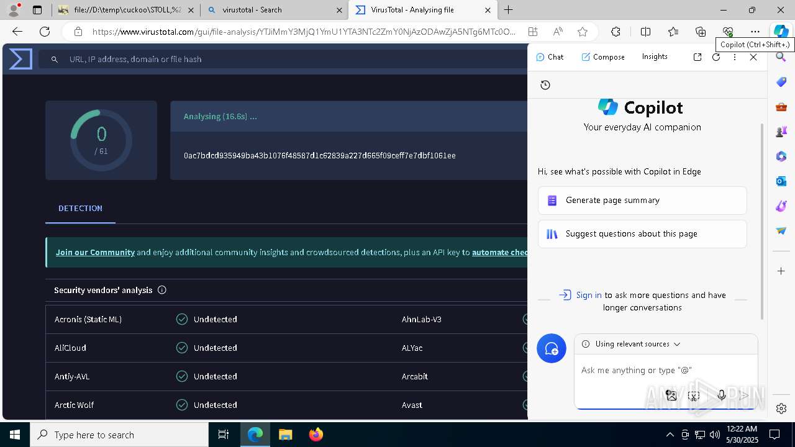Open Copilot link in new tab
The height and width of the screenshot is (447, 795).
pos(697,56)
